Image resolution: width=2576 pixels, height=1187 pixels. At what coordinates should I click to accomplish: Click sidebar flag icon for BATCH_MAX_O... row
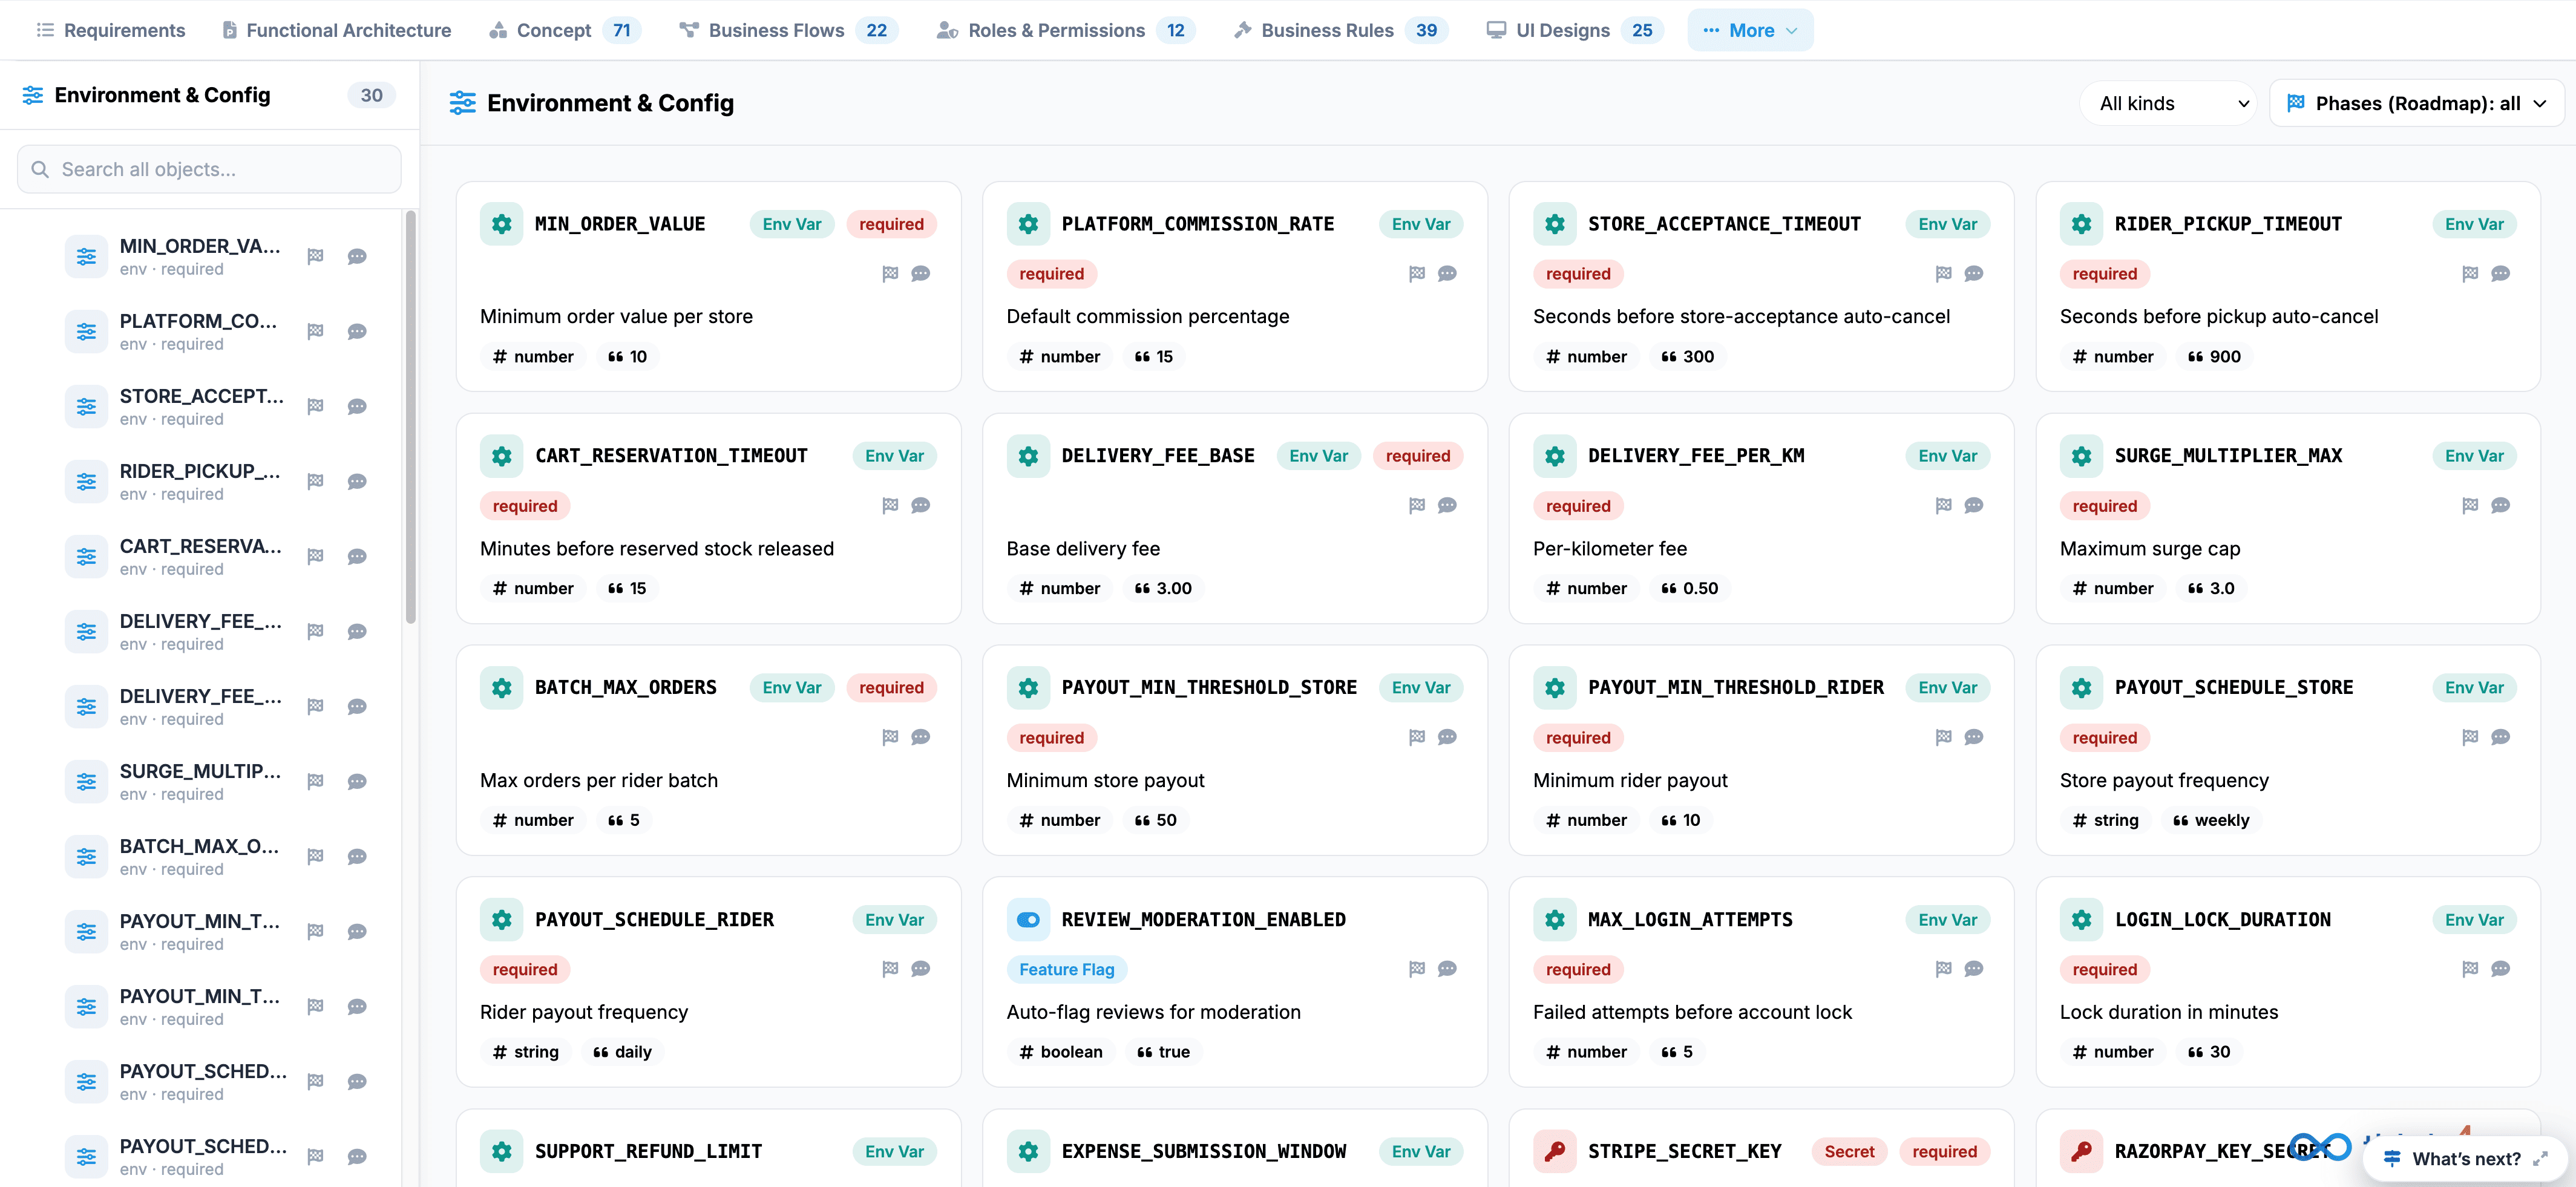click(315, 857)
